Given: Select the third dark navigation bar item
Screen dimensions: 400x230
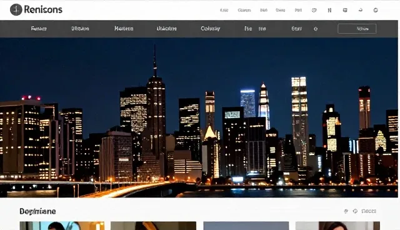Looking at the screenshot, I should [x=124, y=29].
